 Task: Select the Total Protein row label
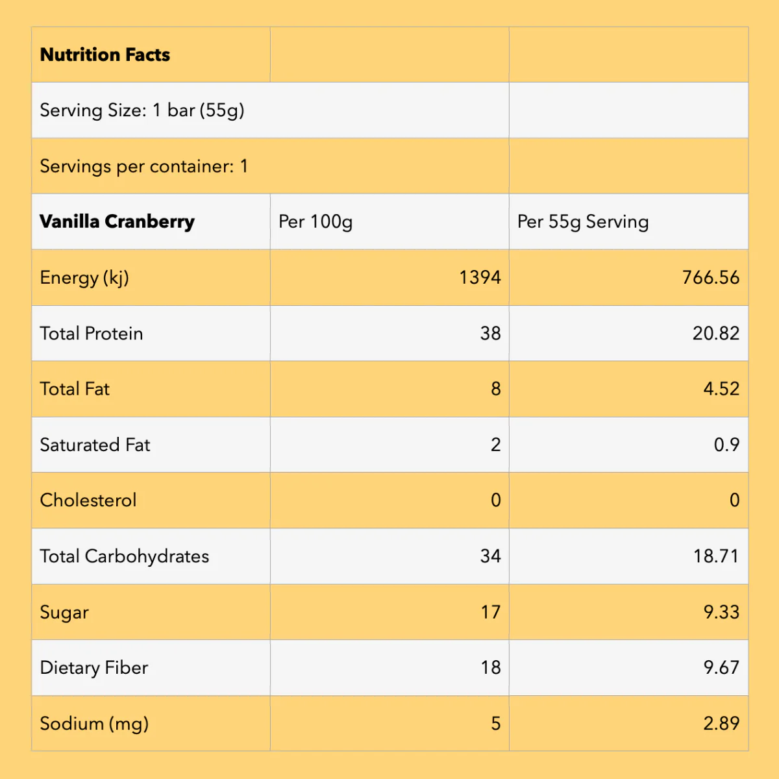click(x=92, y=334)
